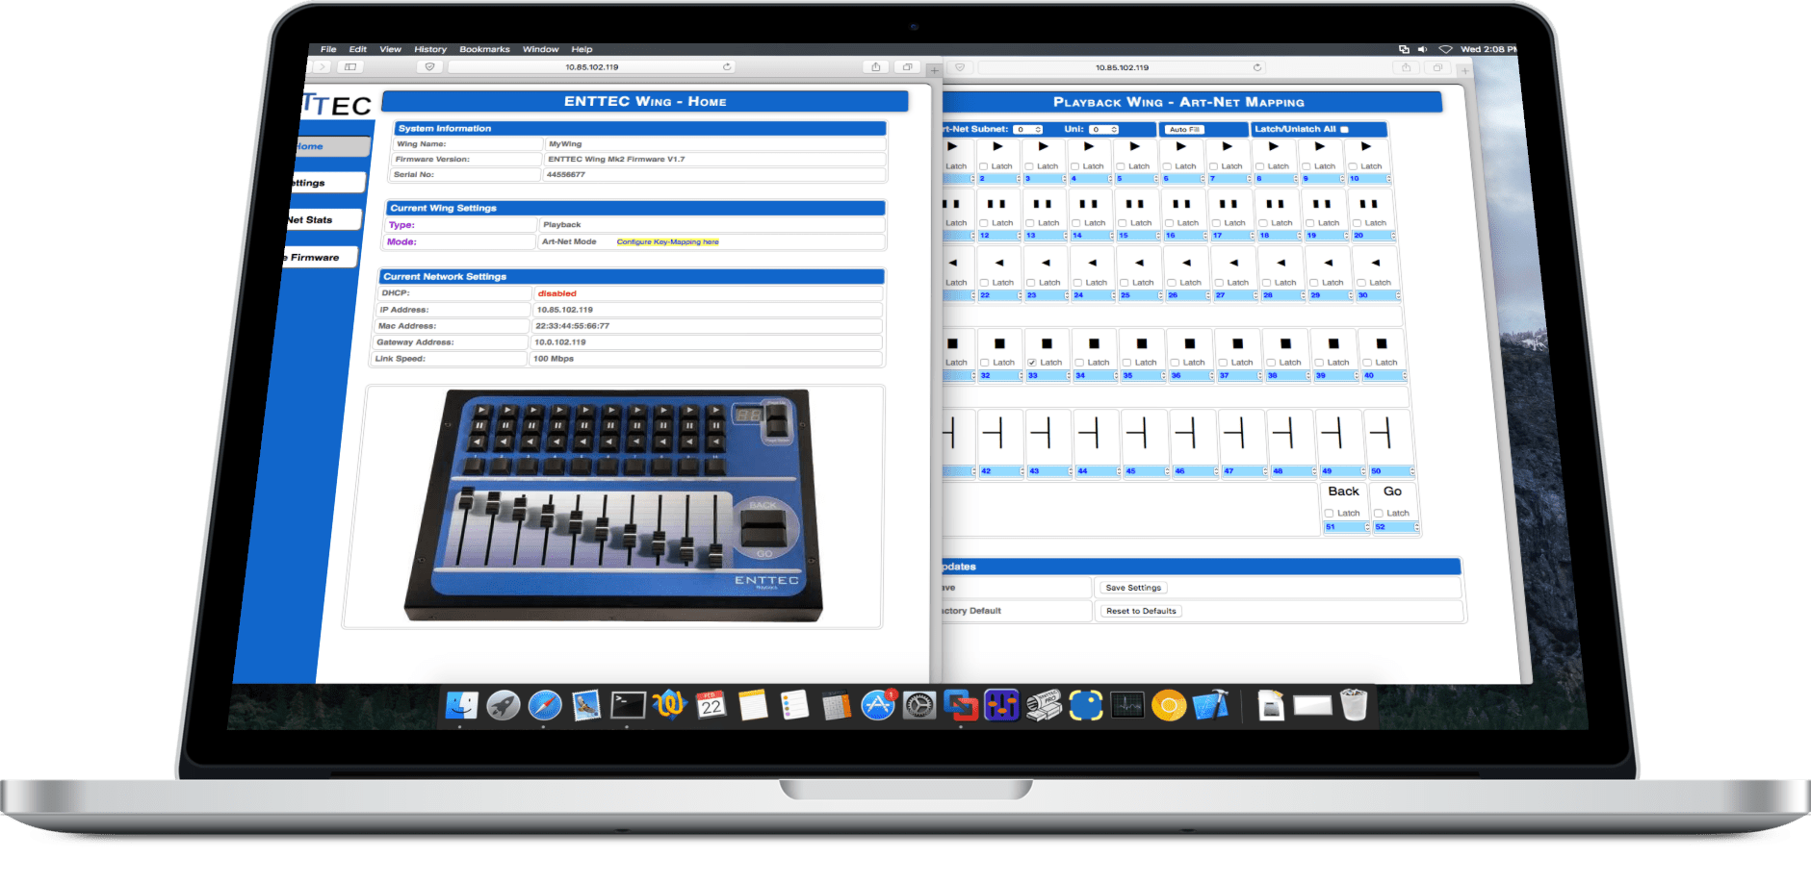This screenshot has height=883, width=1811.
Task: Open the Trash in the dock
Action: tap(1354, 706)
